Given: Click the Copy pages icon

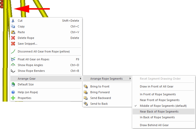Looking at the screenshot, I should [13, 26].
